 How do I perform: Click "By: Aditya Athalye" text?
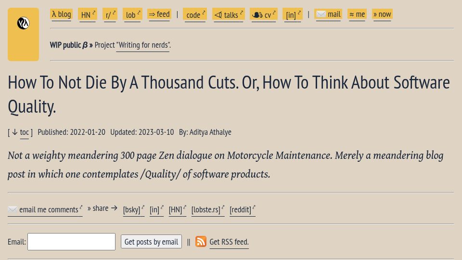click(x=205, y=132)
